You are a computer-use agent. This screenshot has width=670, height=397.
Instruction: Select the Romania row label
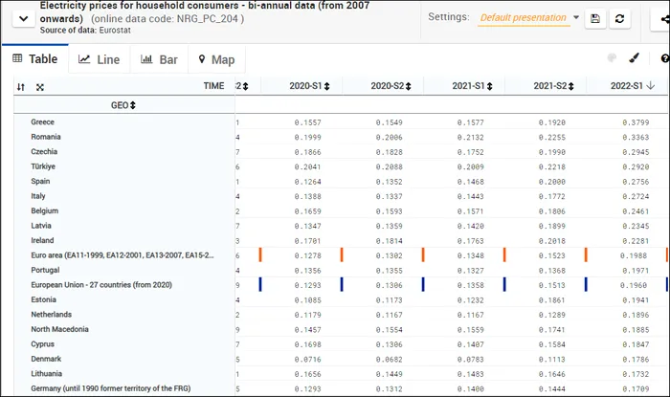point(46,137)
